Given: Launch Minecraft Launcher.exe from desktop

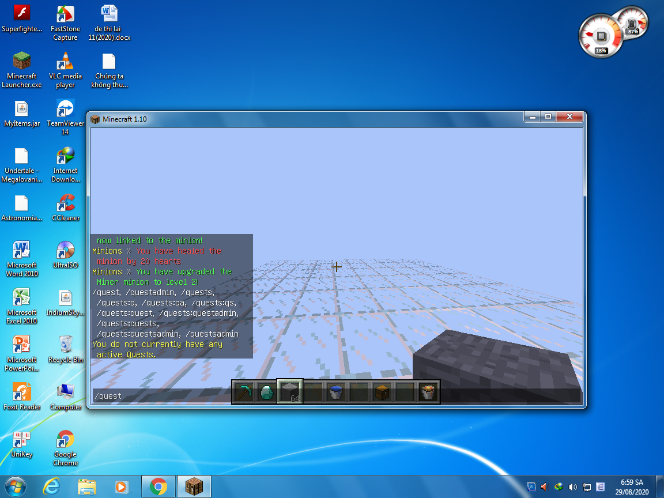Looking at the screenshot, I should [21, 70].
